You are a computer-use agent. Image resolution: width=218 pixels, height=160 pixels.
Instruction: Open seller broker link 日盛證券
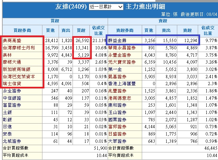117,134
